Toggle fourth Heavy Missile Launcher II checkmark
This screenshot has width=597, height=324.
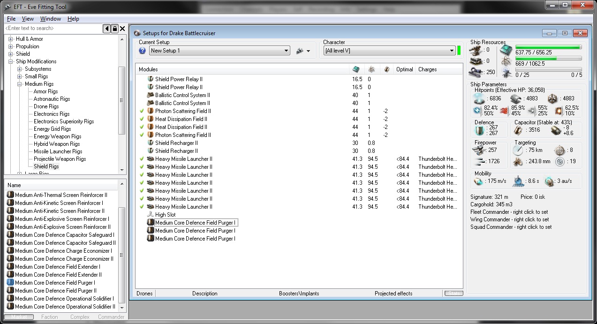[x=142, y=183]
